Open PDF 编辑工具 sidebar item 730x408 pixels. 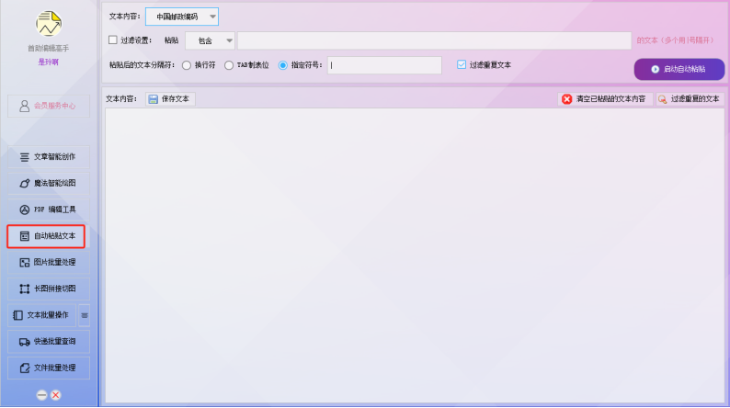[49, 210]
